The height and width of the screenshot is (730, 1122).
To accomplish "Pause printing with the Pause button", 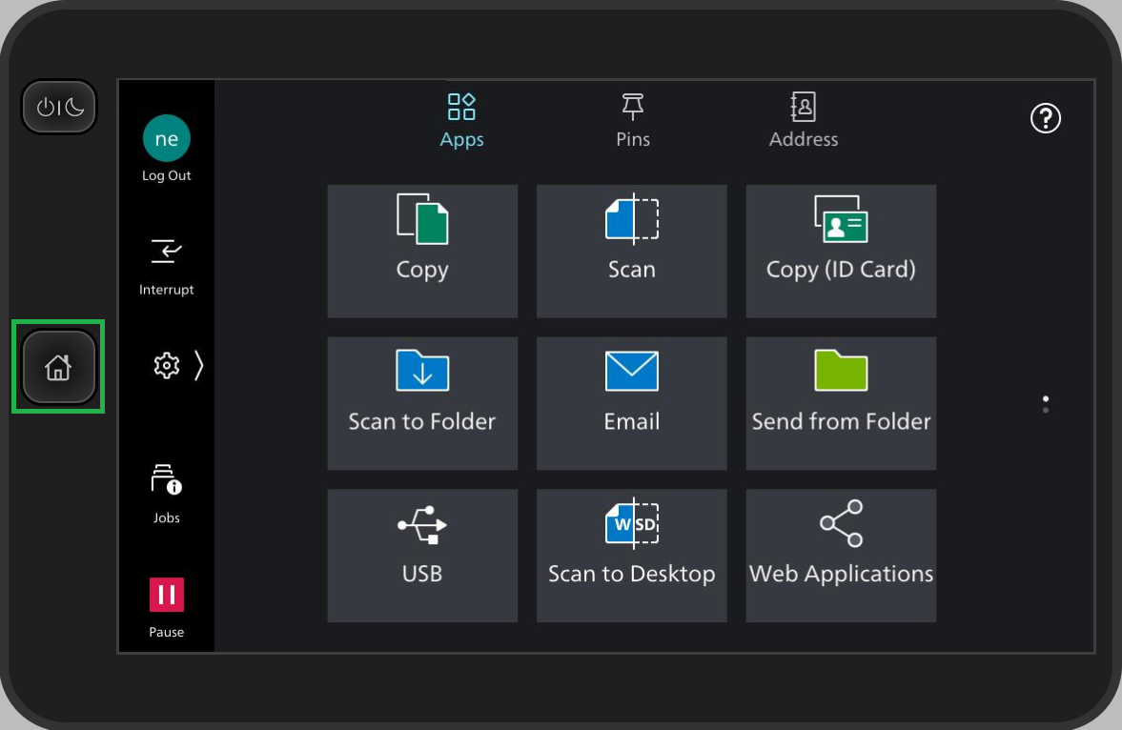I will pyautogui.click(x=166, y=605).
